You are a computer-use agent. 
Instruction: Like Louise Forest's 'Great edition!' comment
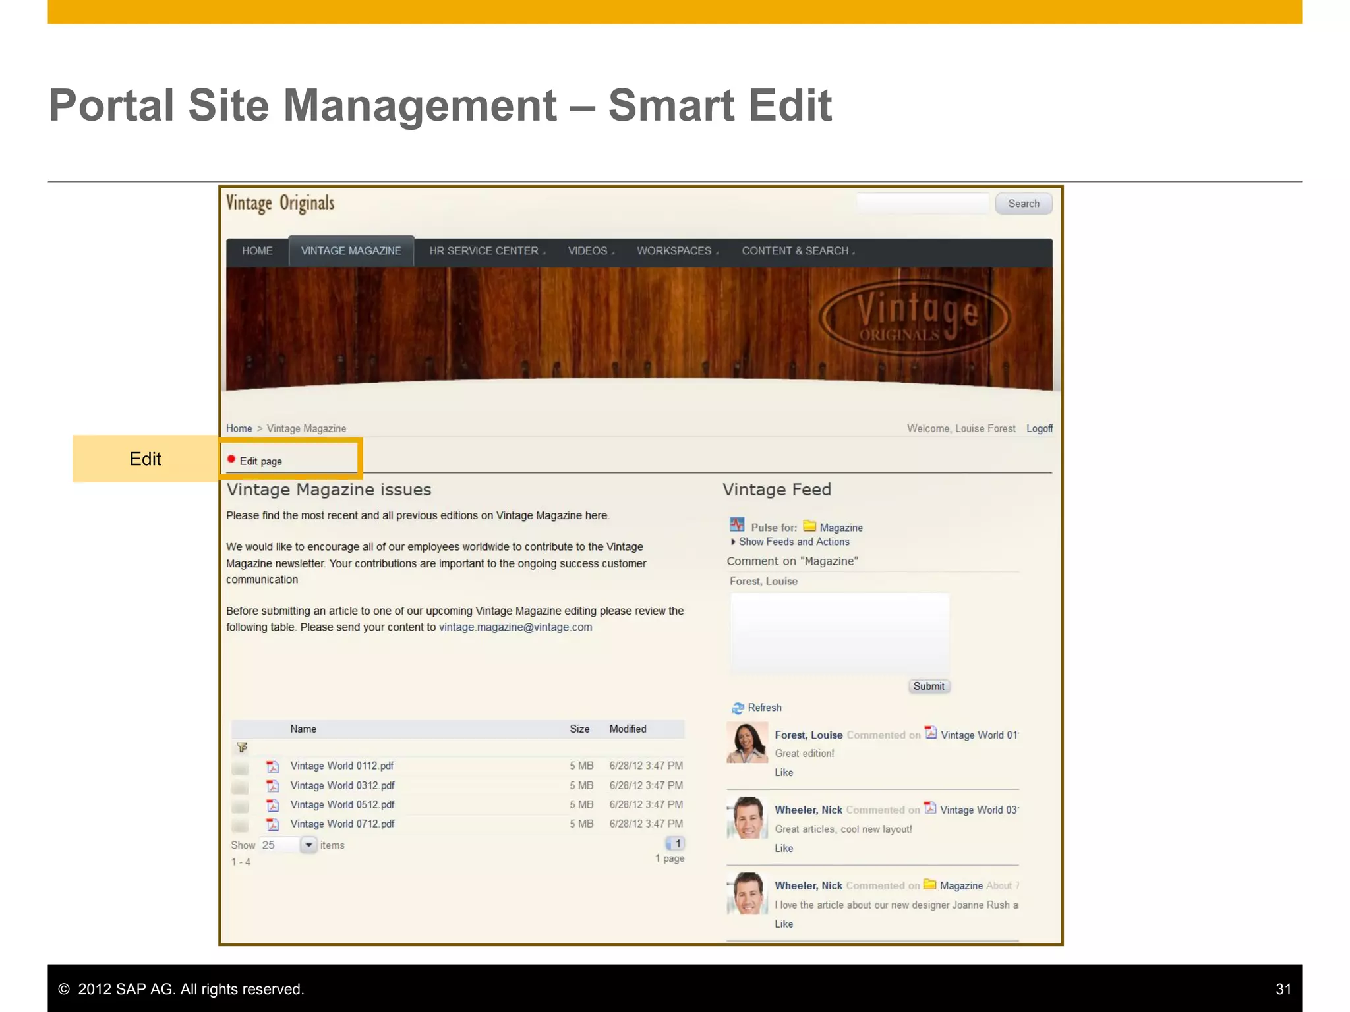pyautogui.click(x=784, y=772)
